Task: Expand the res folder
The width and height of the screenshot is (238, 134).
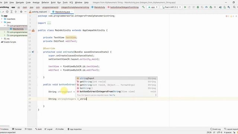Action: point(2,39)
